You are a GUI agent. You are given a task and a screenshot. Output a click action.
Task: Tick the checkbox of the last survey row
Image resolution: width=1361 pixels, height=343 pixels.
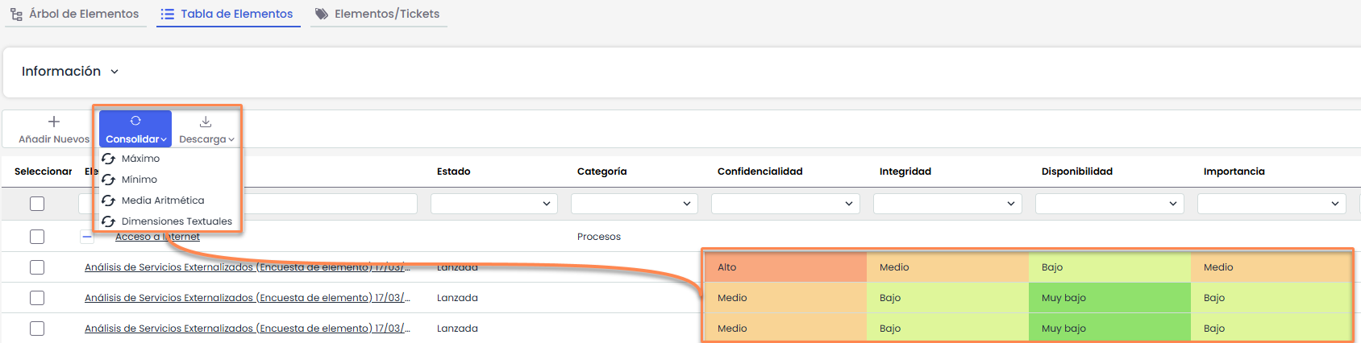coord(37,329)
